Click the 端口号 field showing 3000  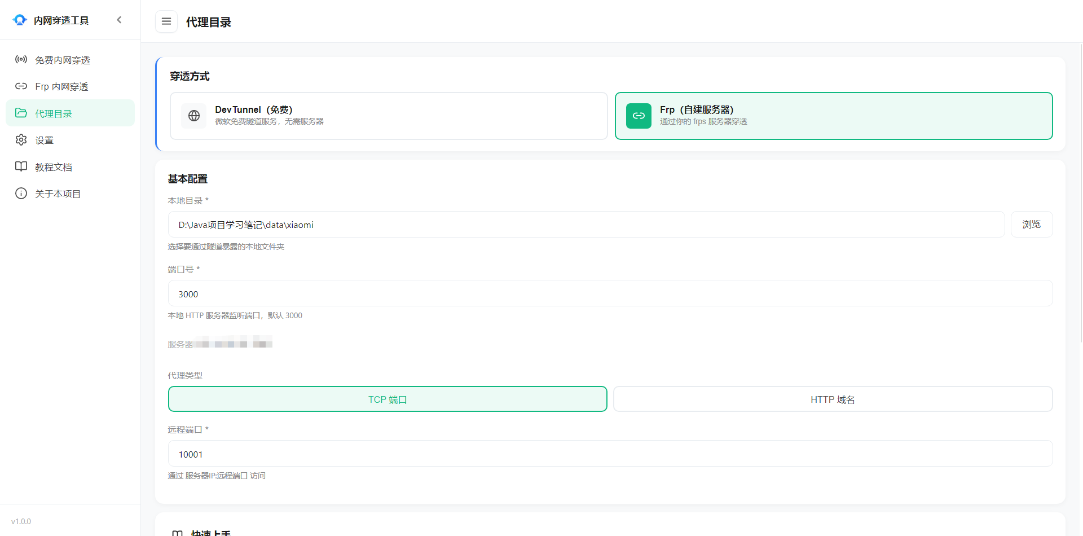pyautogui.click(x=610, y=293)
